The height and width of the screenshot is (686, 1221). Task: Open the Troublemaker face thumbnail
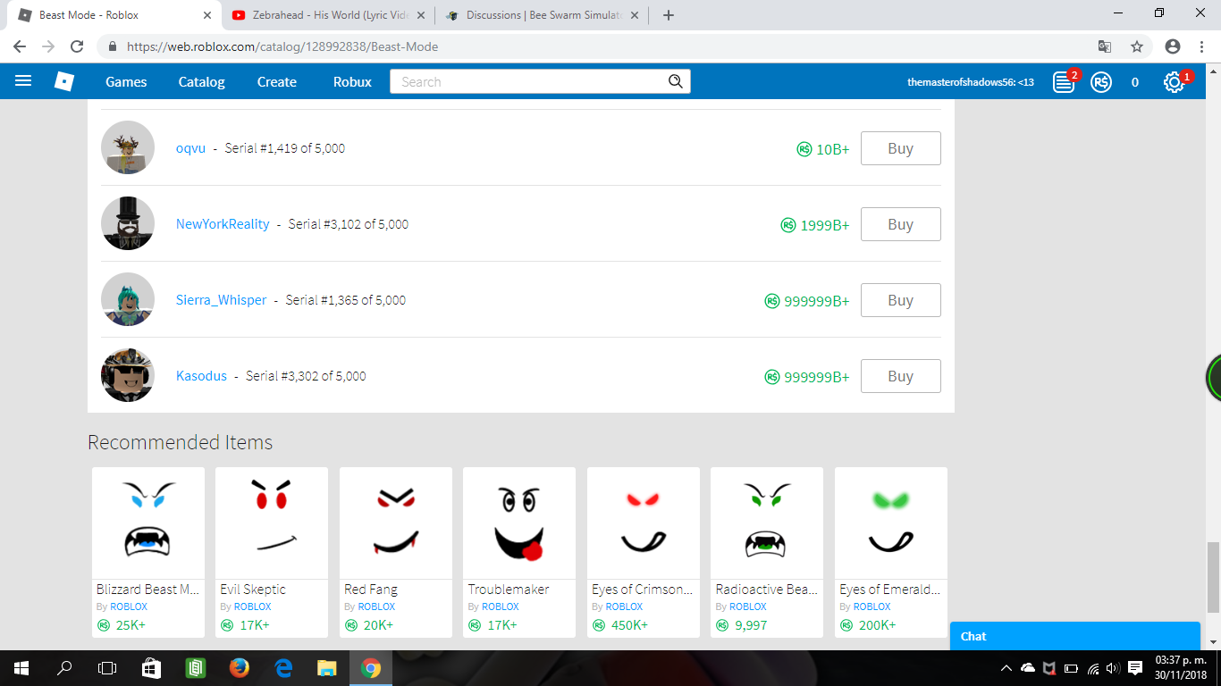click(519, 523)
